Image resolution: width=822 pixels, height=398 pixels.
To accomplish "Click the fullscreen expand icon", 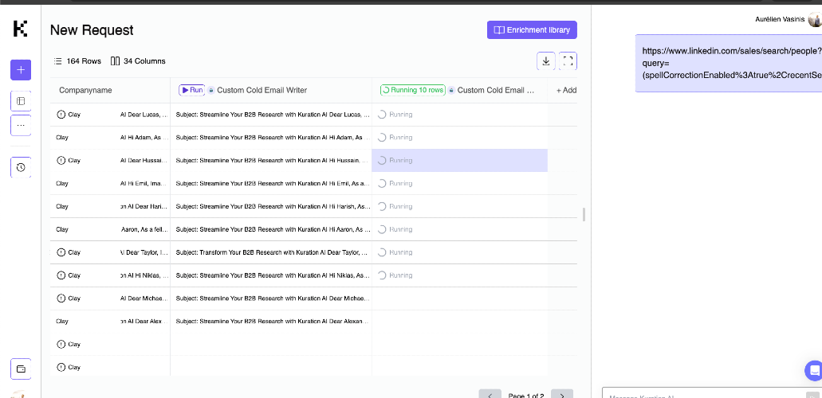I will coord(568,61).
